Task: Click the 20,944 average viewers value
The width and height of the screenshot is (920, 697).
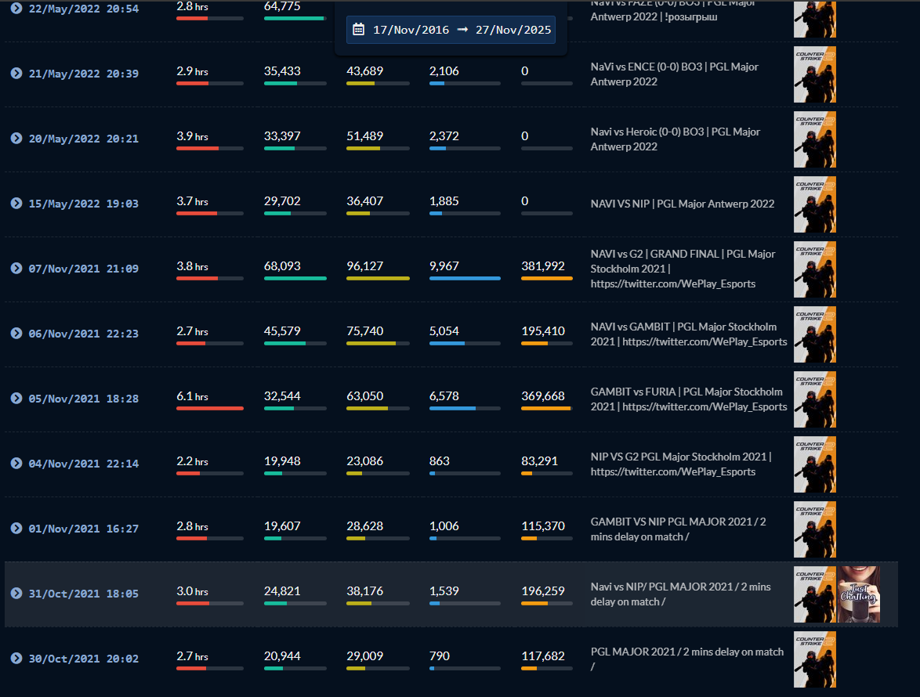Action: pos(282,656)
